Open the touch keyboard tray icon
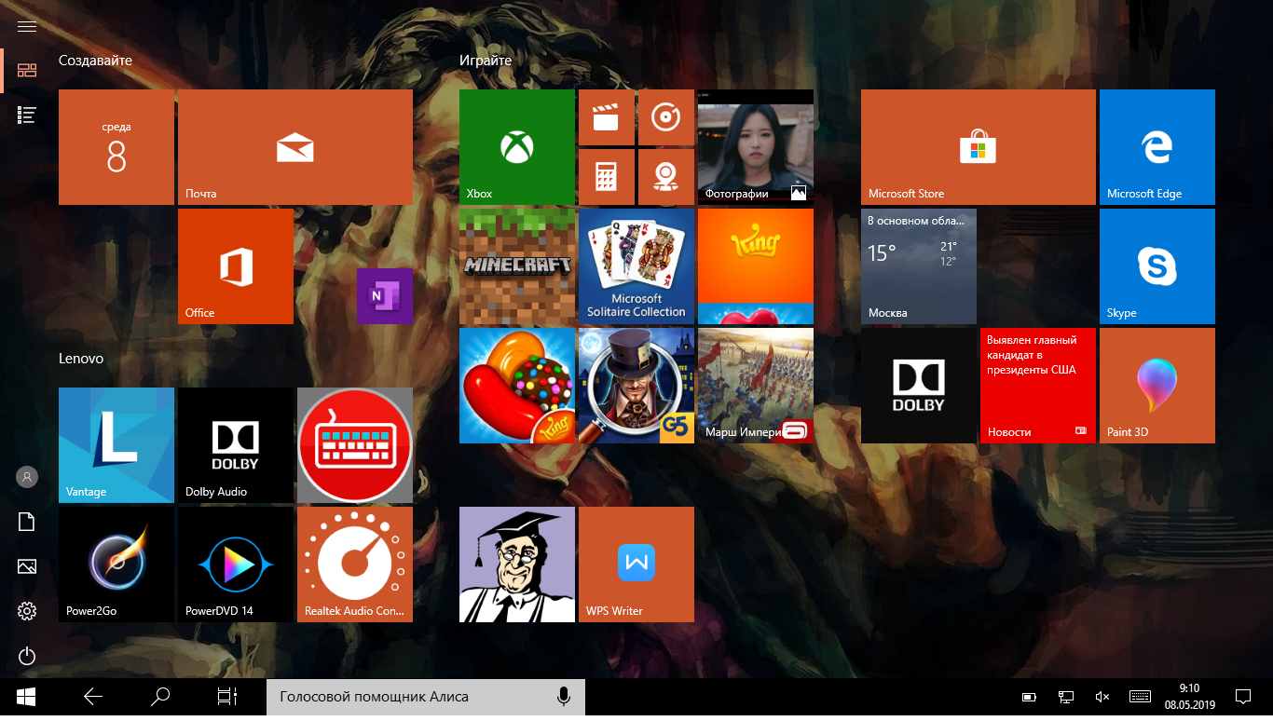Screen dimensions: 1273x721 click(1139, 697)
